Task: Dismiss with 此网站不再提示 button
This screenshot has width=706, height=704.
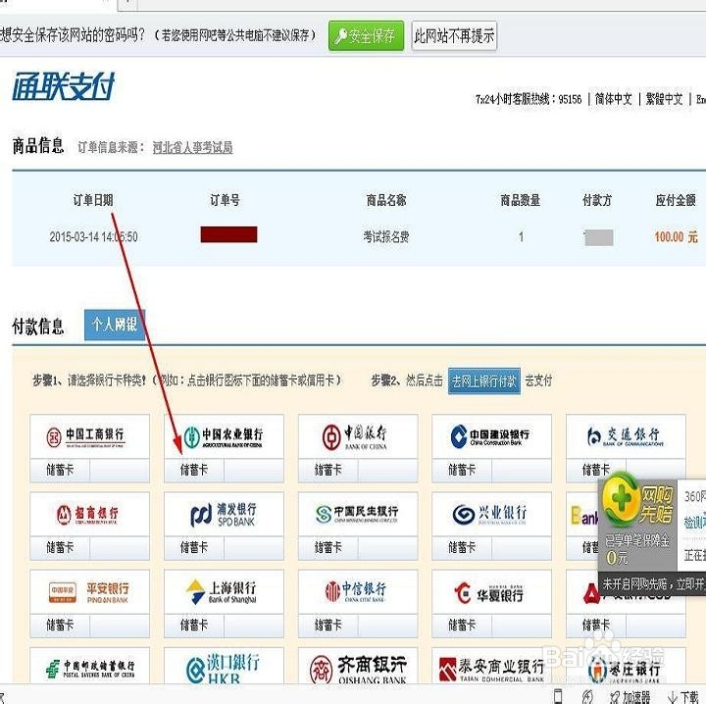Action: 454,35
